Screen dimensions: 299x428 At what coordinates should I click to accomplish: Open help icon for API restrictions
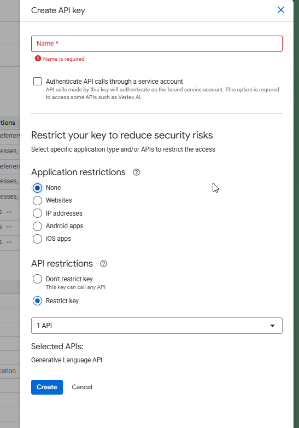[103, 264]
